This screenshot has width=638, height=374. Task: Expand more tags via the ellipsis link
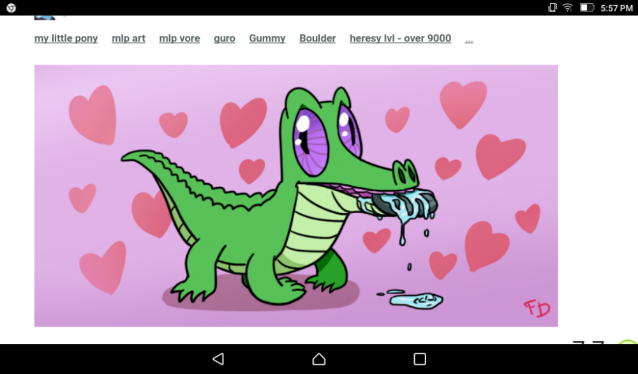point(469,39)
